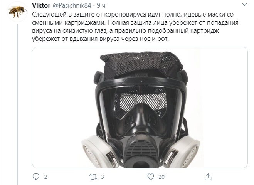Open the bee profile avatar
This screenshot has height=185, width=254.
click(17, 12)
